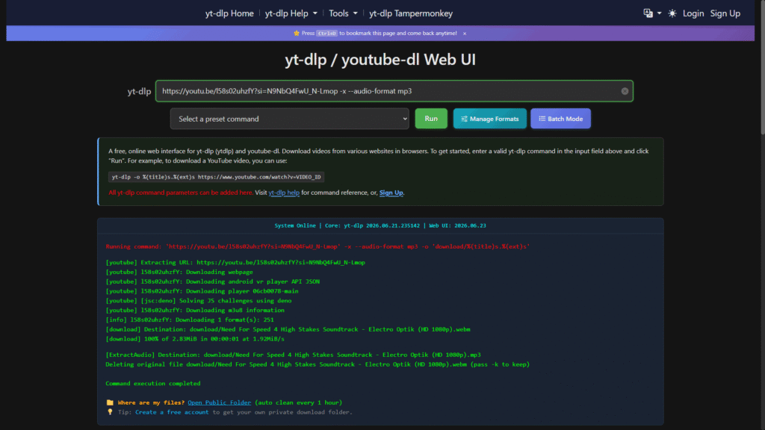
Task: Expand the yt-dlp Help menu
Action: 291,13
